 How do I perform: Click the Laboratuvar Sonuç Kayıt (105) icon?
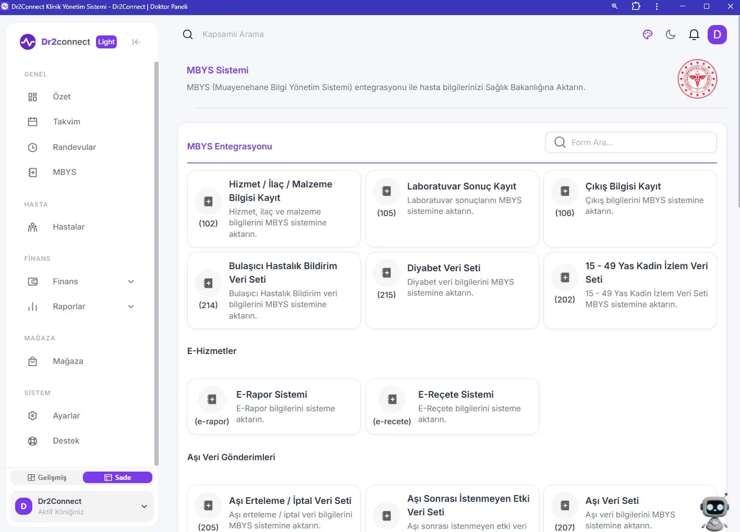[386, 191]
